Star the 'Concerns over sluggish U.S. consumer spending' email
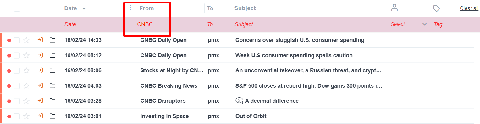The height and width of the screenshot is (124, 480). coord(26,40)
